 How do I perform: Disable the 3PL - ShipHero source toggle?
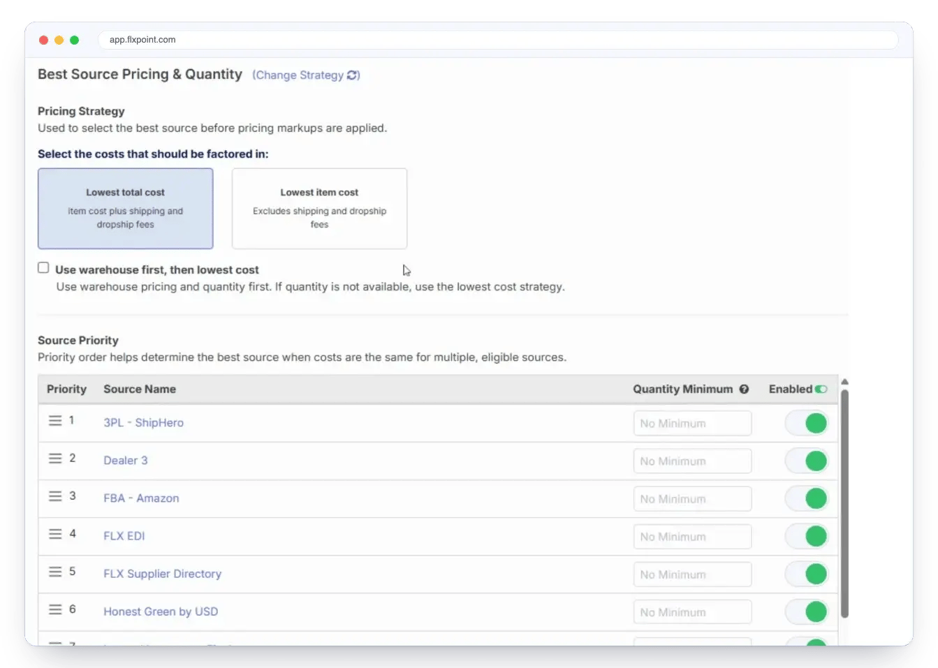click(x=807, y=424)
